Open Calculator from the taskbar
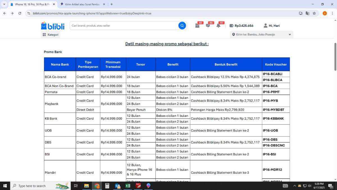 click(107, 186)
